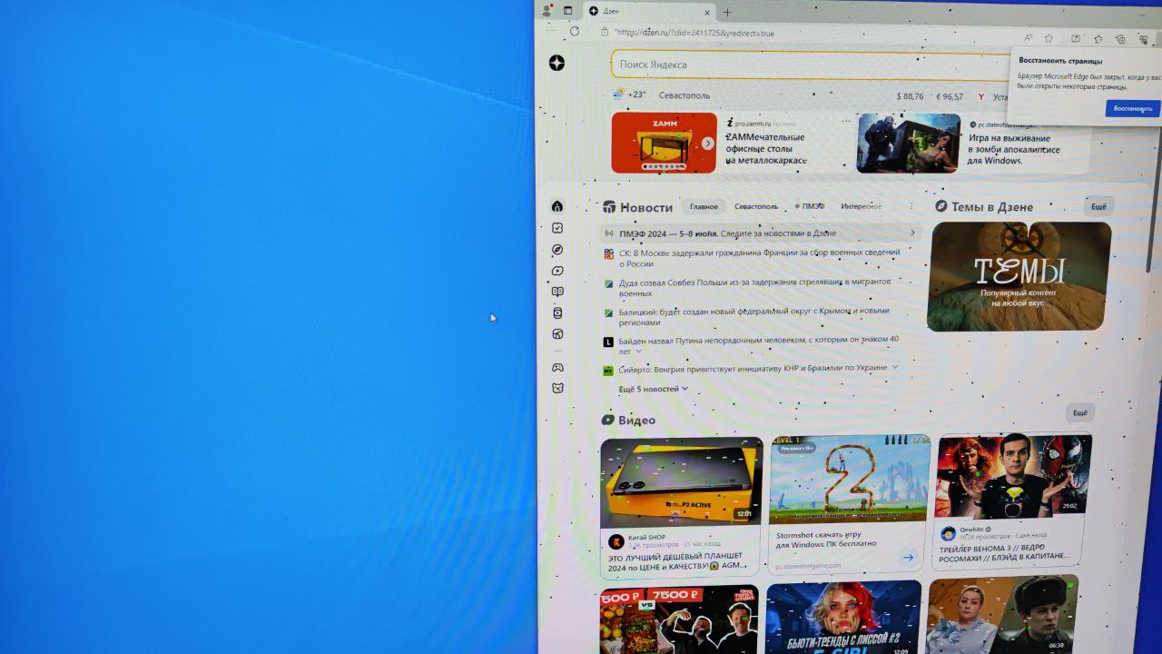1162x654 pixels.
Task: Click the Поиск Яндекса search field
Action: [812, 64]
